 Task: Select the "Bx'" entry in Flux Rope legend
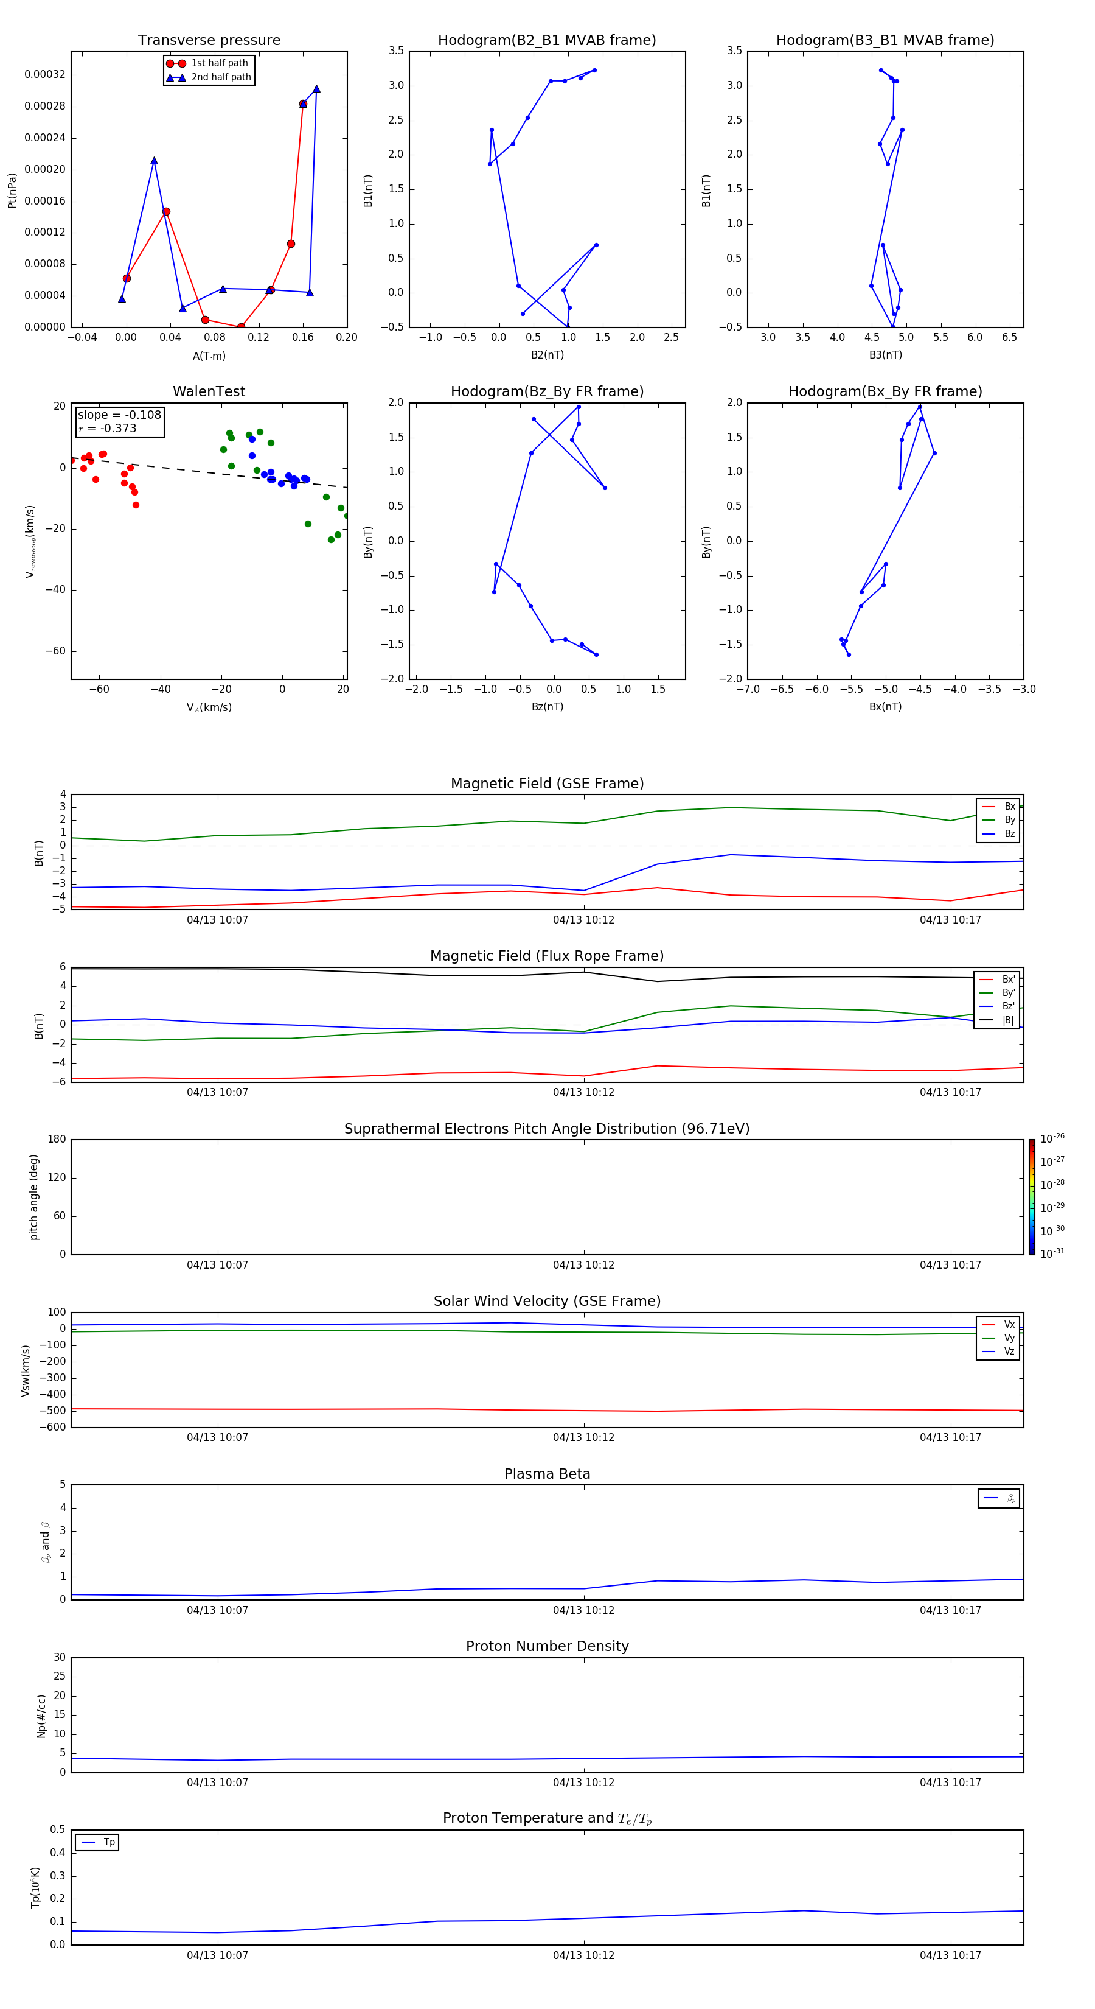click(997, 980)
